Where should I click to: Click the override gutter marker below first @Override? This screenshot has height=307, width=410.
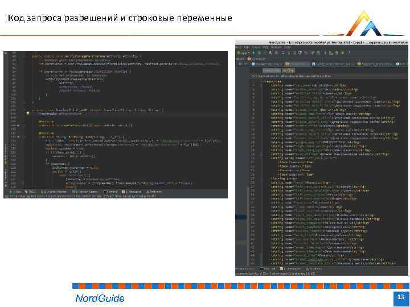click(18, 125)
